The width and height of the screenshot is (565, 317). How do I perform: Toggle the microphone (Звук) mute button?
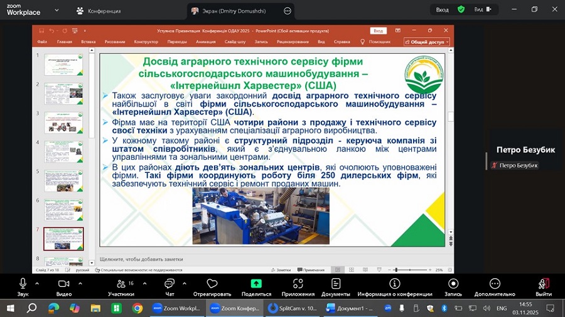click(23, 284)
